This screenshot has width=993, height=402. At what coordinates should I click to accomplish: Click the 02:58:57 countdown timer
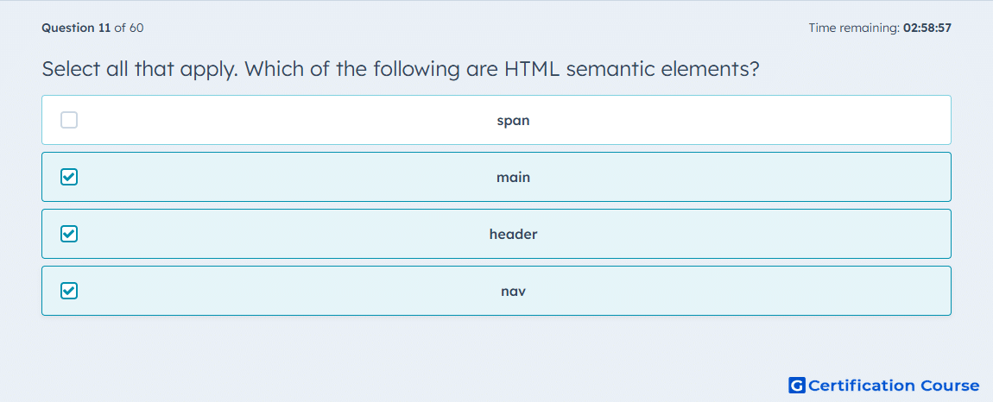[x=927, y=28]
